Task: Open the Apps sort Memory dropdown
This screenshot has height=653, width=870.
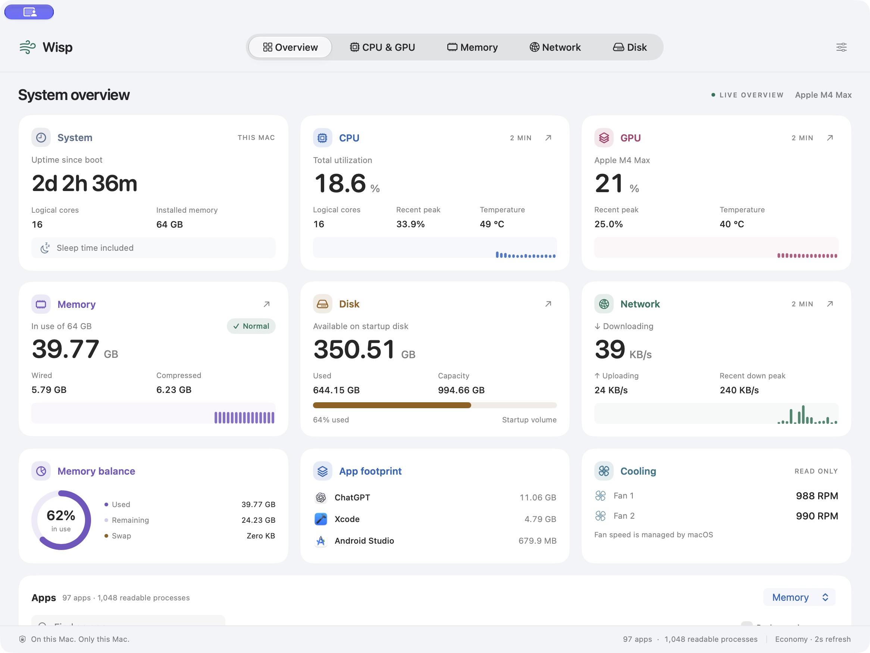Action: 799,597
